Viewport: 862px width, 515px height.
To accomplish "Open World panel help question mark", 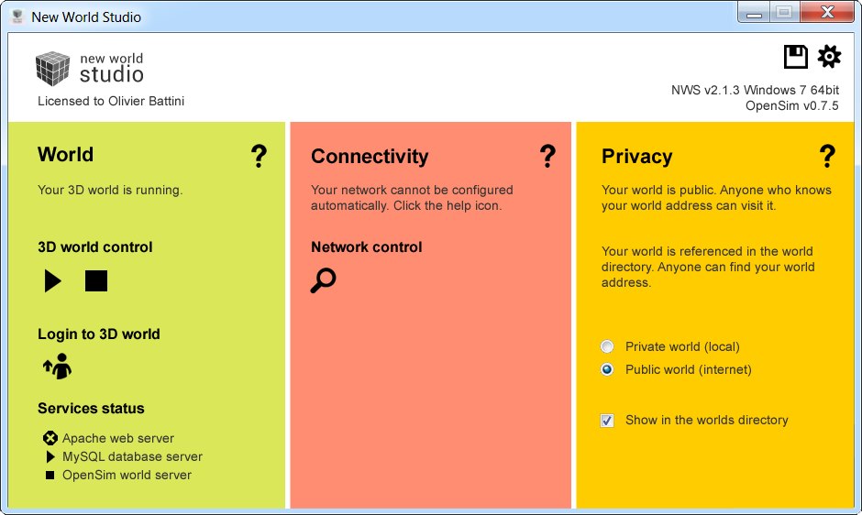I will 259,156.
